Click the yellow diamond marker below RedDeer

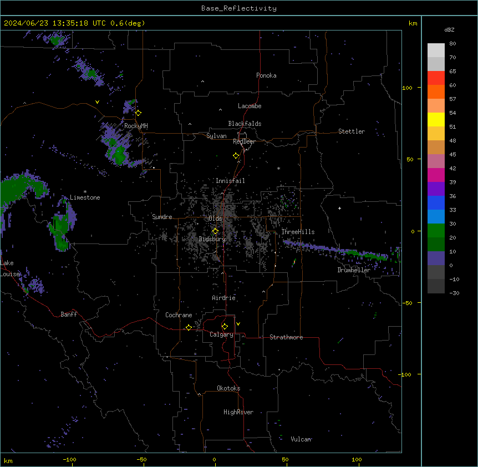(x=236, y=156)
